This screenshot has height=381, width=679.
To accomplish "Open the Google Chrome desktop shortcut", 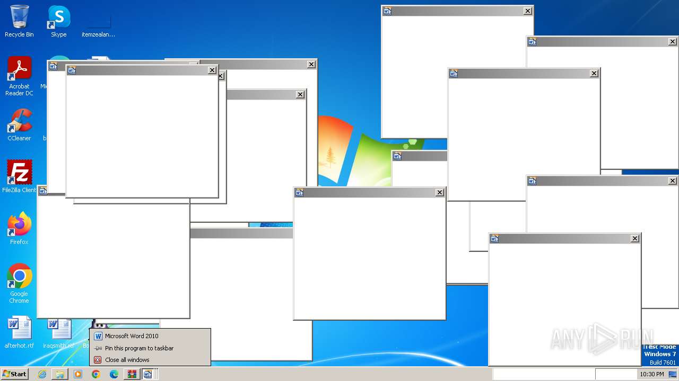I will [x=19, y=284].
